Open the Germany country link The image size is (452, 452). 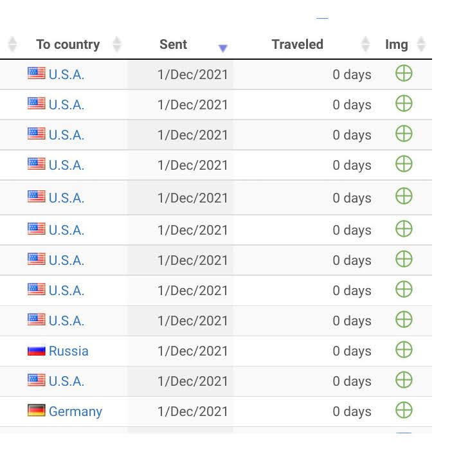click(75, 411)
